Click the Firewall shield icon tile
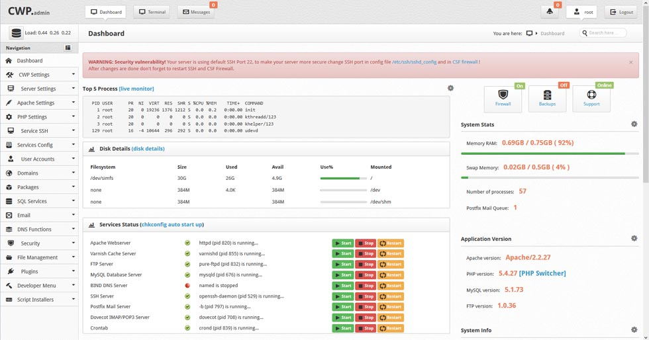649x340 pixels. click(x=503, y=99)
